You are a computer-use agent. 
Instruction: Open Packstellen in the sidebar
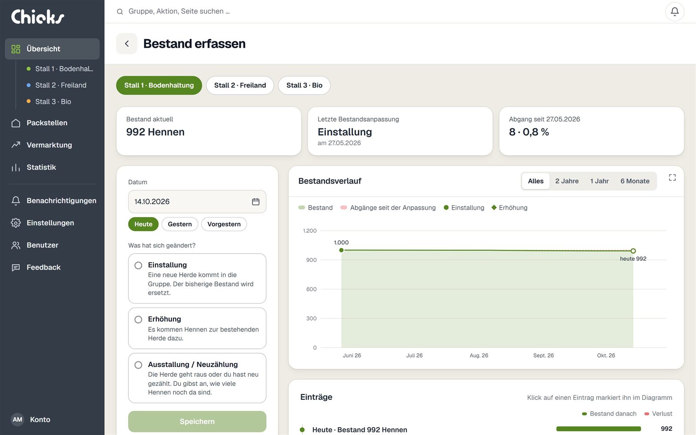point(52,123)
